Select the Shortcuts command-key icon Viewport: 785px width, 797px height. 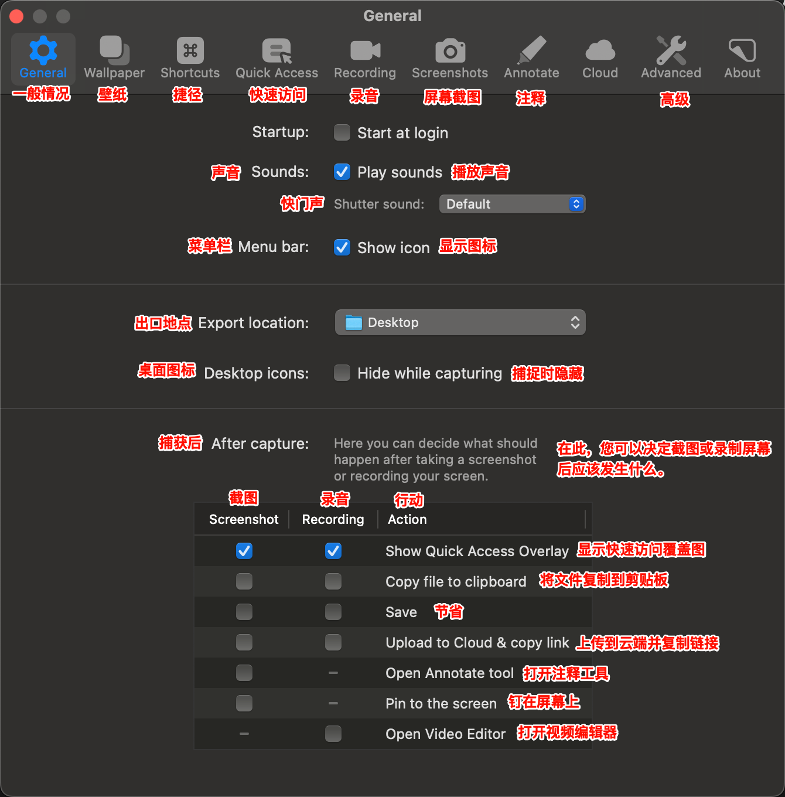pyautogui.click(x=190, y=50)
